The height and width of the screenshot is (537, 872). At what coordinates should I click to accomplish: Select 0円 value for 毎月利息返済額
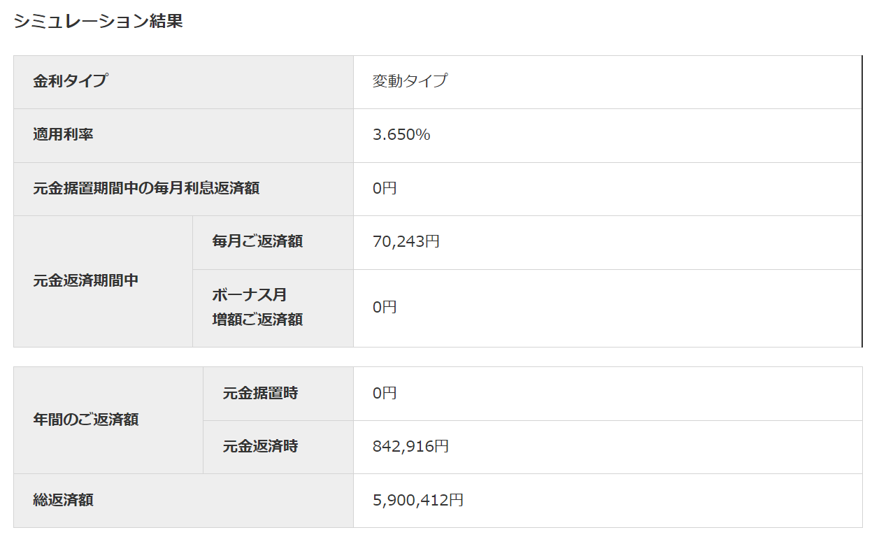[x=385, y=188]
